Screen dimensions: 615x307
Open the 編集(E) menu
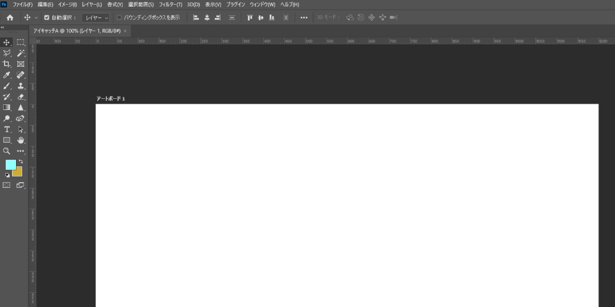tap(45, 4)
